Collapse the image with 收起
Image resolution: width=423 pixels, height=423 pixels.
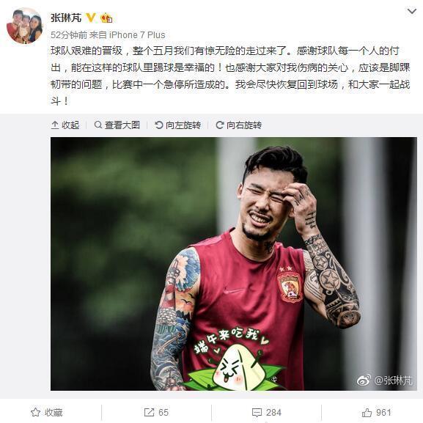point(65,125)
